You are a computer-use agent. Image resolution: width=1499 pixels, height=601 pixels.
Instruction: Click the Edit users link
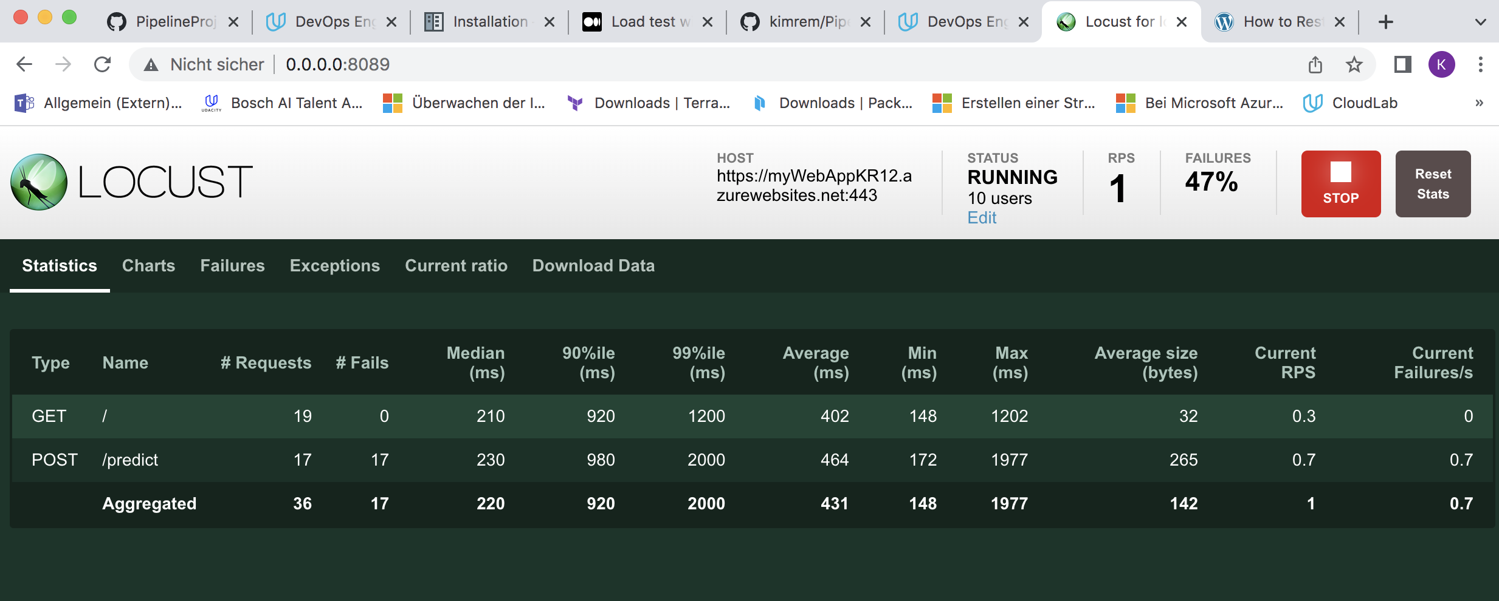pos(982,218)
